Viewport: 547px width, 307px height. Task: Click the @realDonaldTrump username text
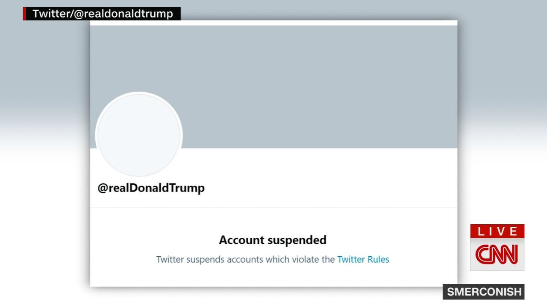click(151, 188)
